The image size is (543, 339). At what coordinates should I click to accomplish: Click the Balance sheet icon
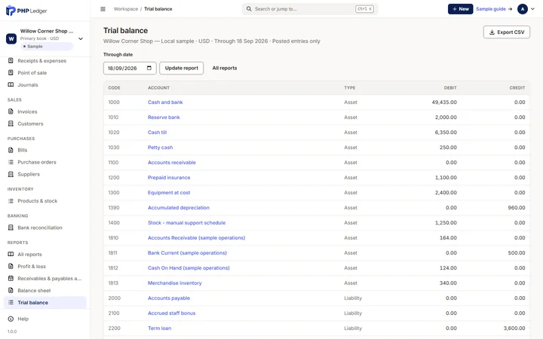tap(11, 290)
